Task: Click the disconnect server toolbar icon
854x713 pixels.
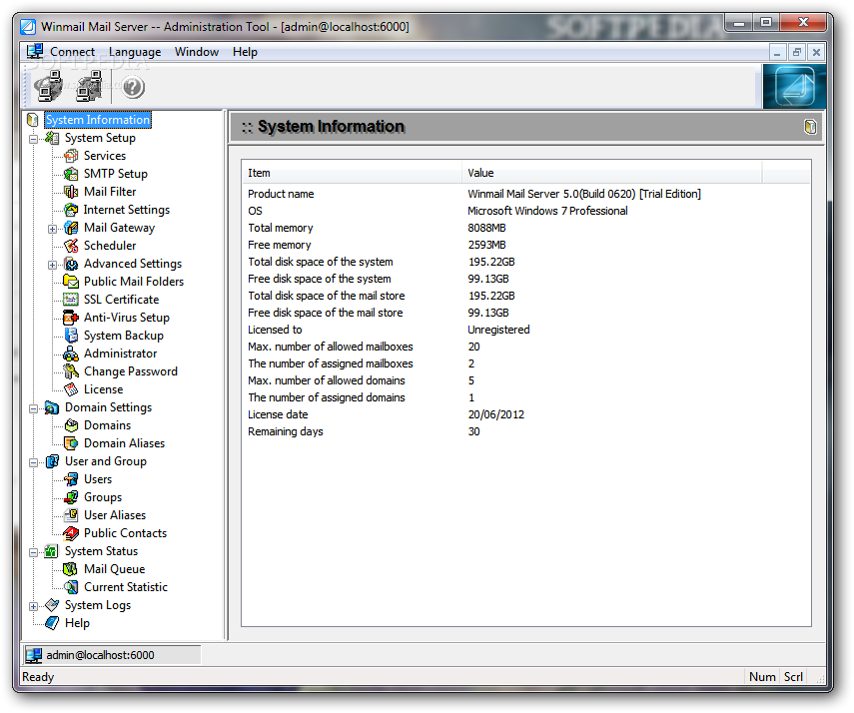Action: coord(89,87)
